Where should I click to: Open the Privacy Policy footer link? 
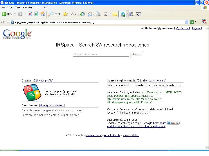coord(131,135)
